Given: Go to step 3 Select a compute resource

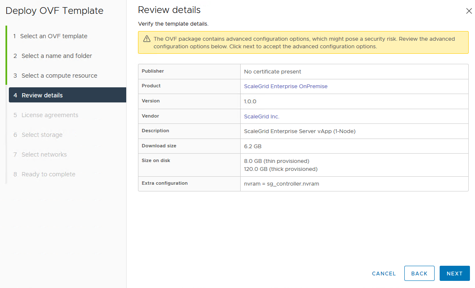Looking at the screenshot, I should click(56, 76).
